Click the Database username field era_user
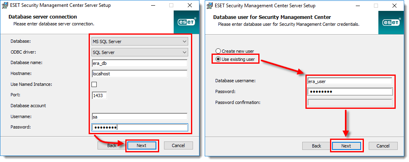Image resolution: width=409 pixels, height=162 pixels. [x=350, y=81]
